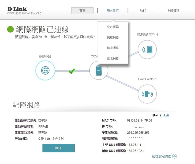Viewport: 195px width, 164px height.
Task: Choose 網際網路 from the dropdown menu
Action: click(x=113, y=37)
